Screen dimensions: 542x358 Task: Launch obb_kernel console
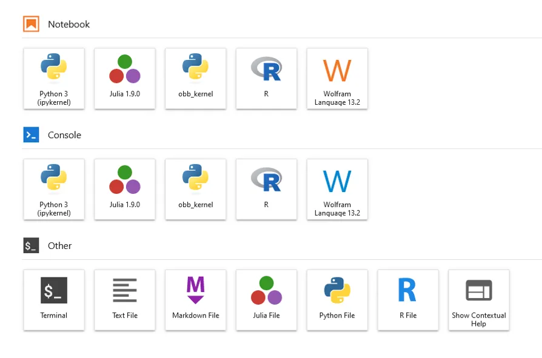tap(196, 190)
